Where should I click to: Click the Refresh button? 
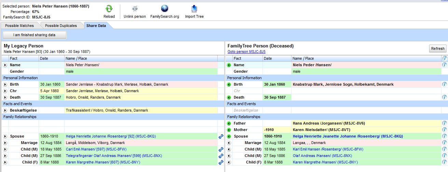tap(438, 48)
